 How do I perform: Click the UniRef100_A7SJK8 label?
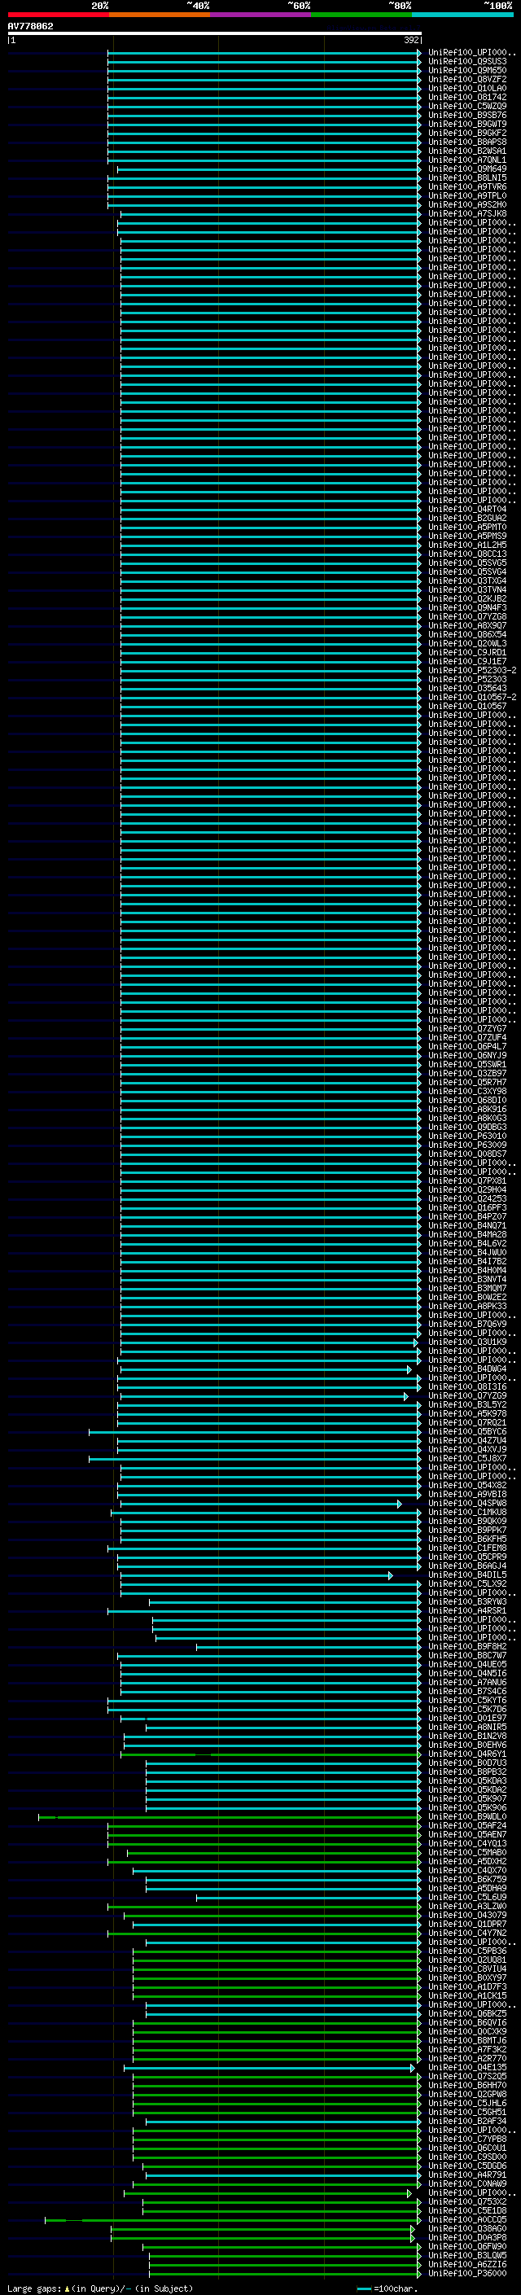[467, 214]
